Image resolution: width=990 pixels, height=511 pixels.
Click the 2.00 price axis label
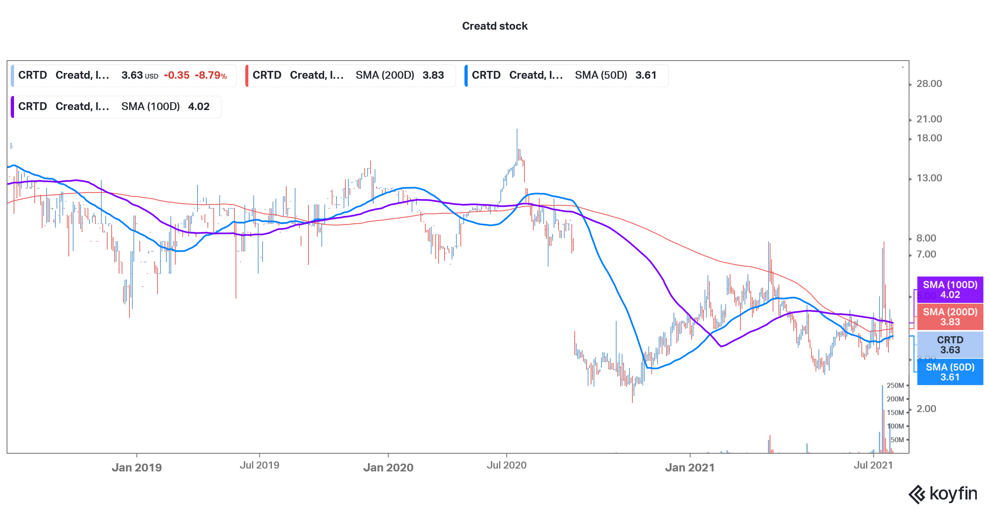pos(926,409)
